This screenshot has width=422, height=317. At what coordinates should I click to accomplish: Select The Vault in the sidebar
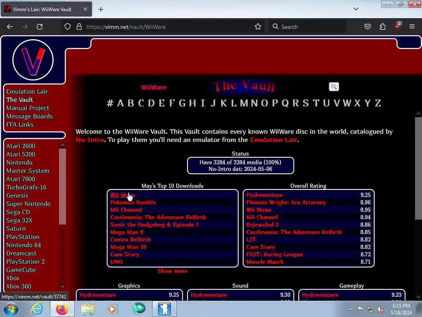pos(20,100)
